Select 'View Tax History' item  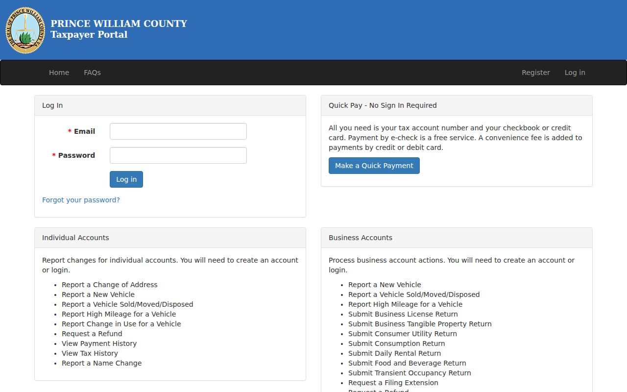pos(90,353)
